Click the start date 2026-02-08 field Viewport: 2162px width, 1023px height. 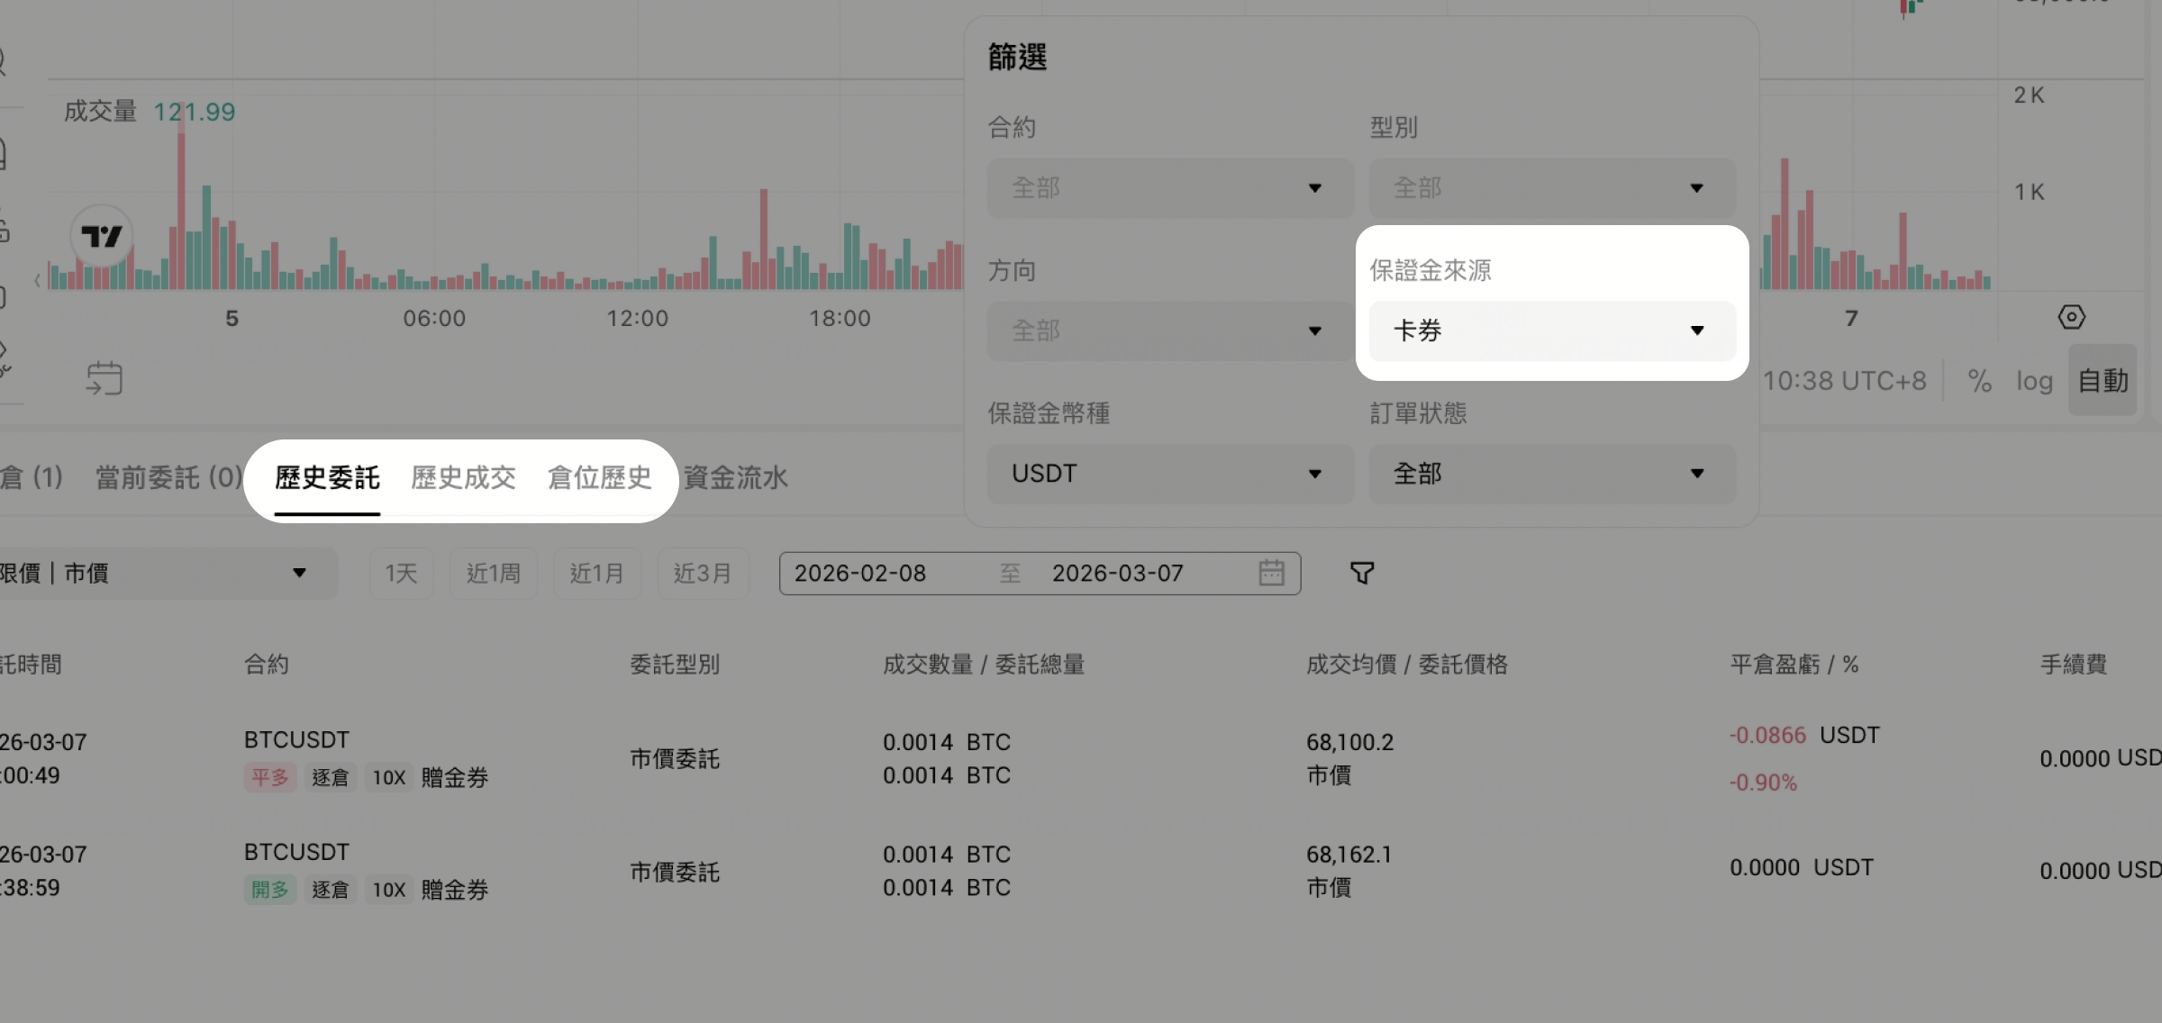[x=860, y=573]
